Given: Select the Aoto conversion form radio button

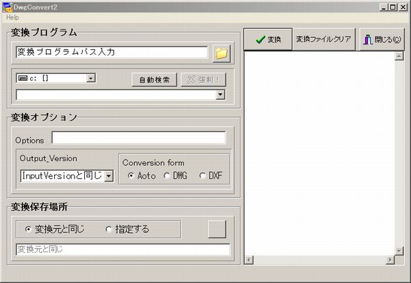Looking at the screenshot, I should click(131, 176).
